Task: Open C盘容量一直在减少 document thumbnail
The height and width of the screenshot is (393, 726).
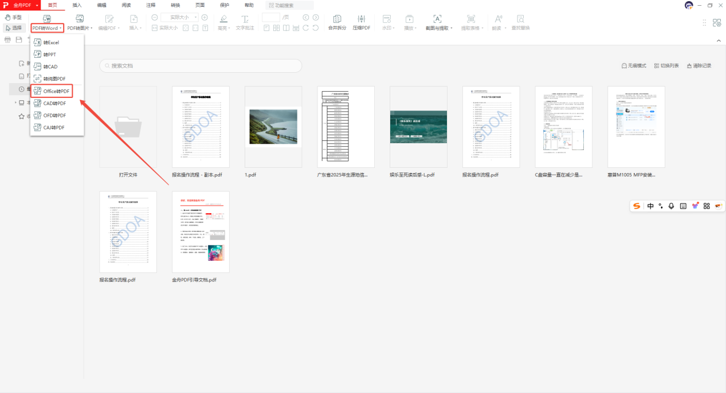Action: (x=564, y=127)
